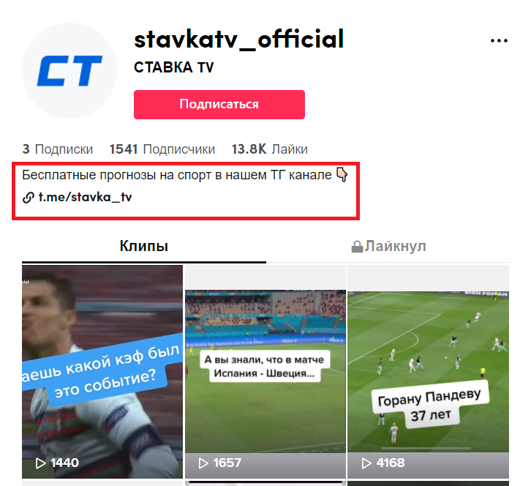The height and width of the screenshot is (486, 520).
Task: Click the play icon with 1440 views
Action: coord(40,463)
